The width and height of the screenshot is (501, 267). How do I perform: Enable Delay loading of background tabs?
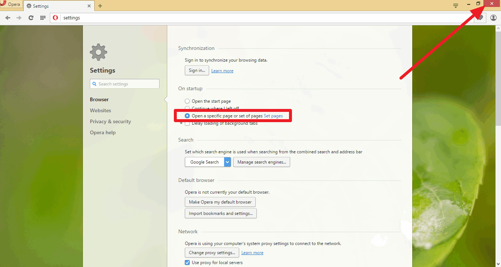pos(187,123)
